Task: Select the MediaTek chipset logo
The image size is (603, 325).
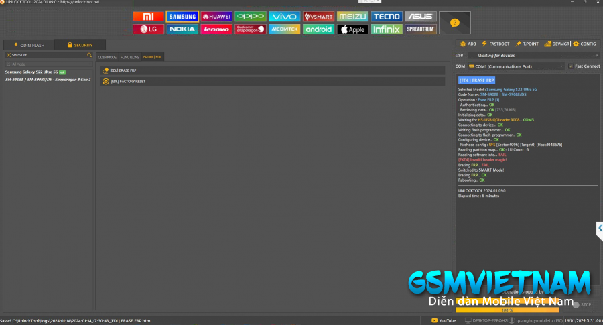Action: (284, 29)
